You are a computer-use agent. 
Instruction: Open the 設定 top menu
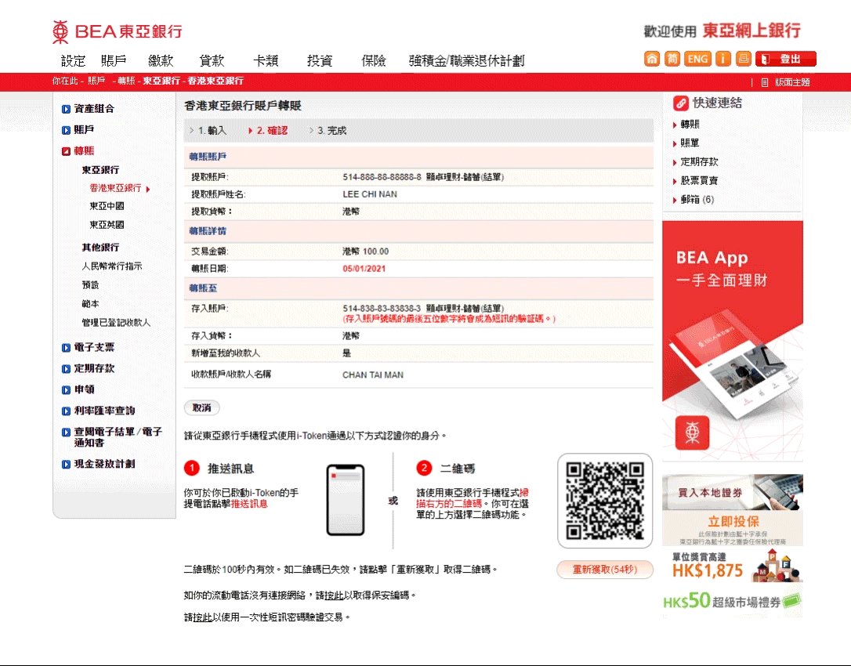pyautogui.click(x=74, y=61)
